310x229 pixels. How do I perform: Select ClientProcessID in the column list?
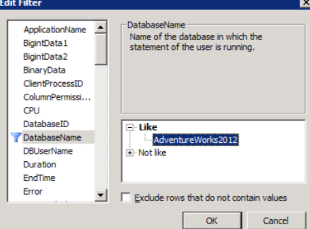point(53,84)
